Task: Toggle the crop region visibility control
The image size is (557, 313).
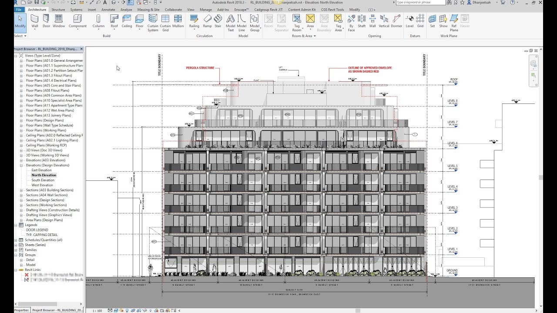Action: coord(138,310)
